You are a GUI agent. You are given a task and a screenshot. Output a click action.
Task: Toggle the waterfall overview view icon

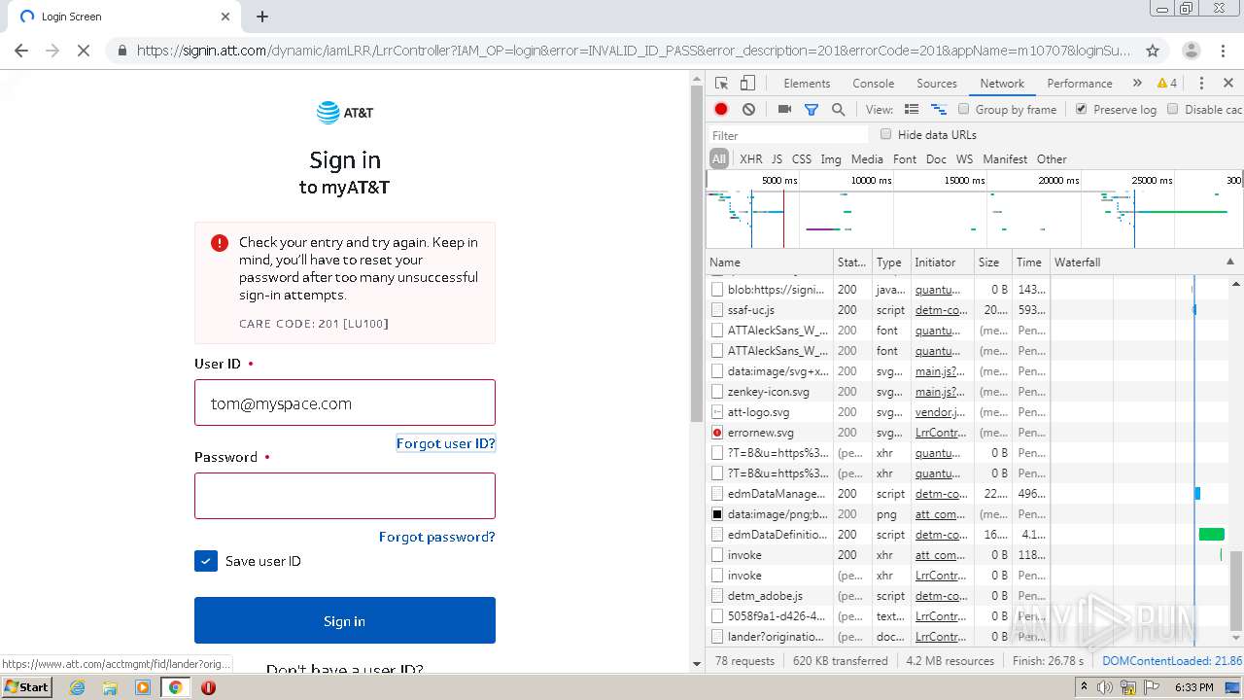click(x=939, y=110)
